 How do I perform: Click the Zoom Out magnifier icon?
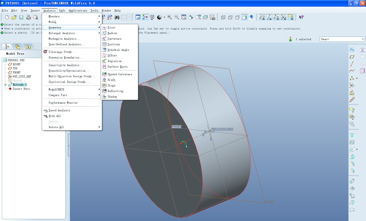click(x=177, y=17)
